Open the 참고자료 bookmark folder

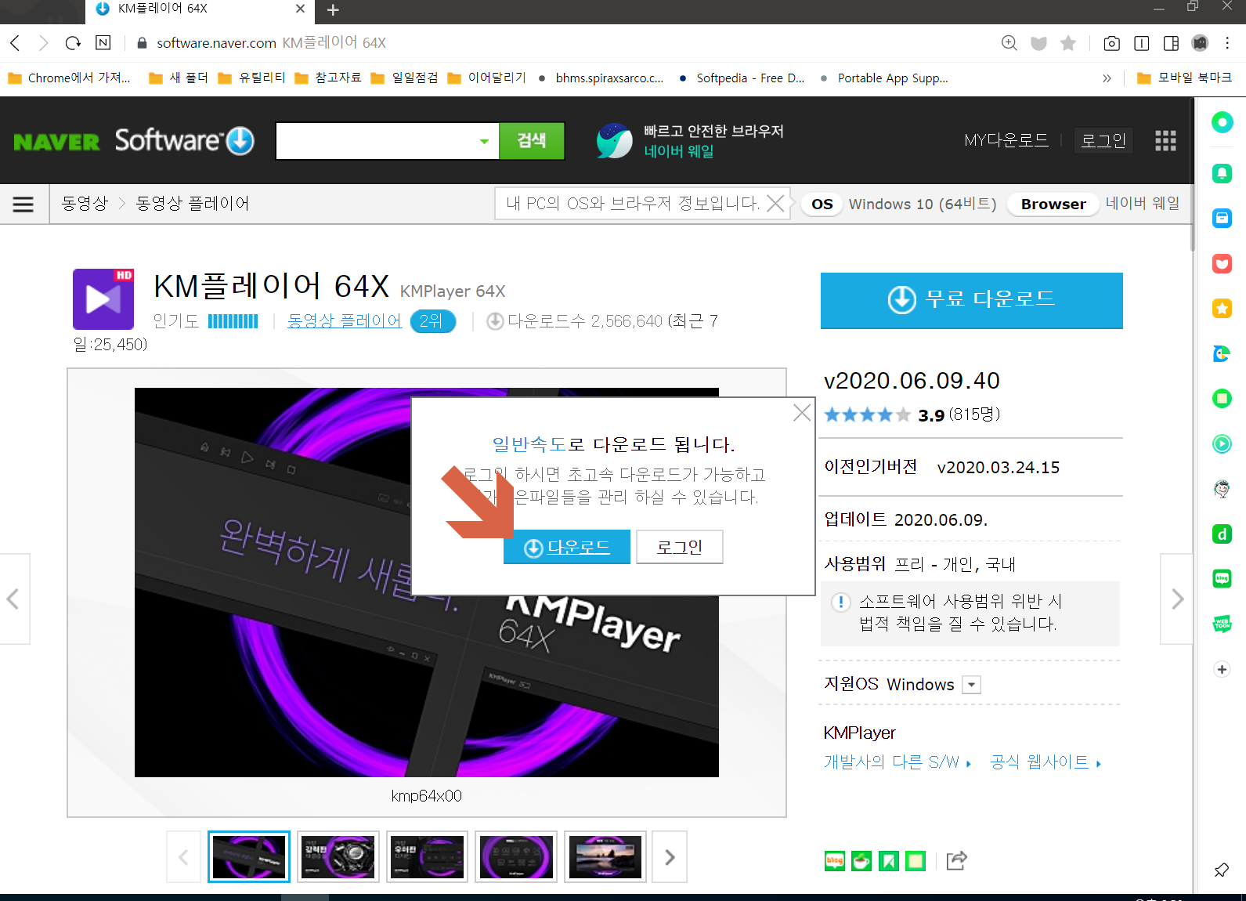[x=328, y=78]
